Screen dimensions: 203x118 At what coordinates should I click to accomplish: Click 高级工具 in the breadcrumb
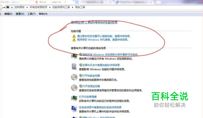coord(80,7)
